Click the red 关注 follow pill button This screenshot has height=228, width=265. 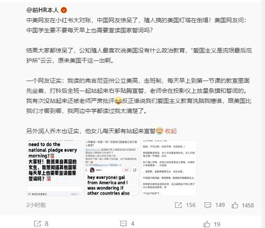(126, 170)
